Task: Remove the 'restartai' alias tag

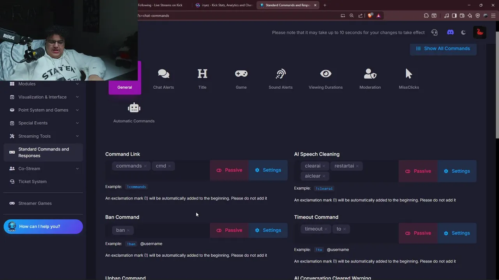Action: 357,166
